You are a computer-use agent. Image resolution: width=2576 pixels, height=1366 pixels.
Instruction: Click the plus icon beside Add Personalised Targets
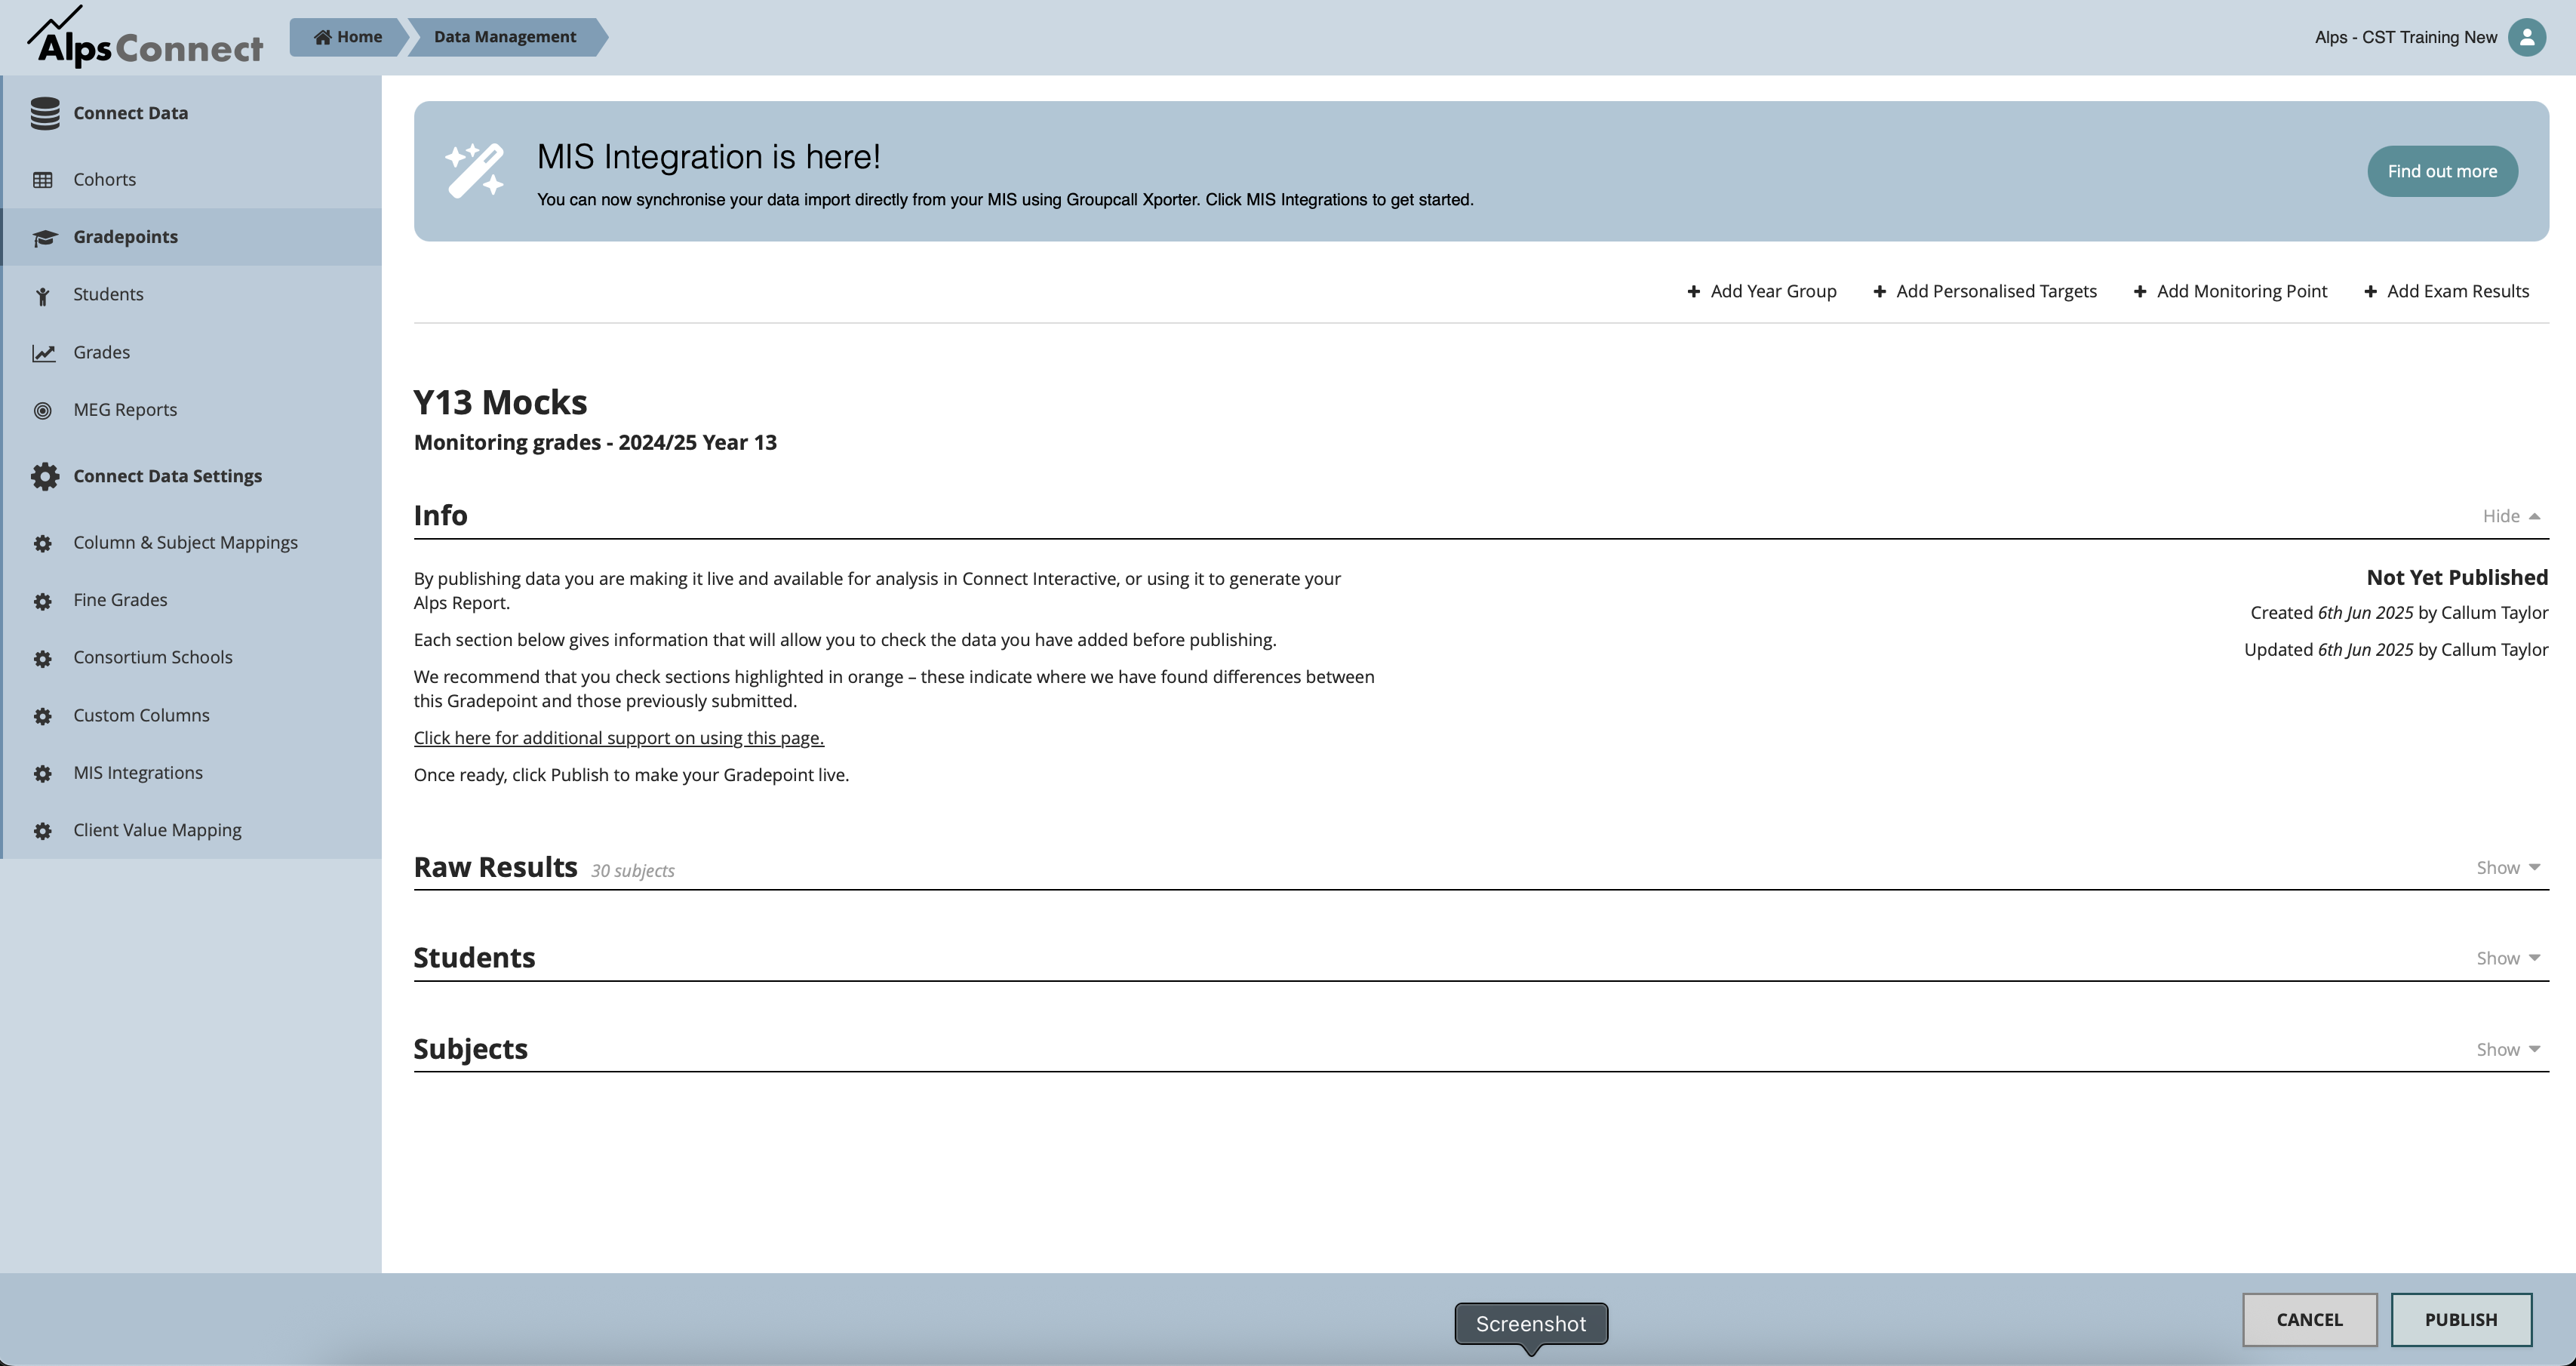pyautogui.click(x=1879, y=292)
